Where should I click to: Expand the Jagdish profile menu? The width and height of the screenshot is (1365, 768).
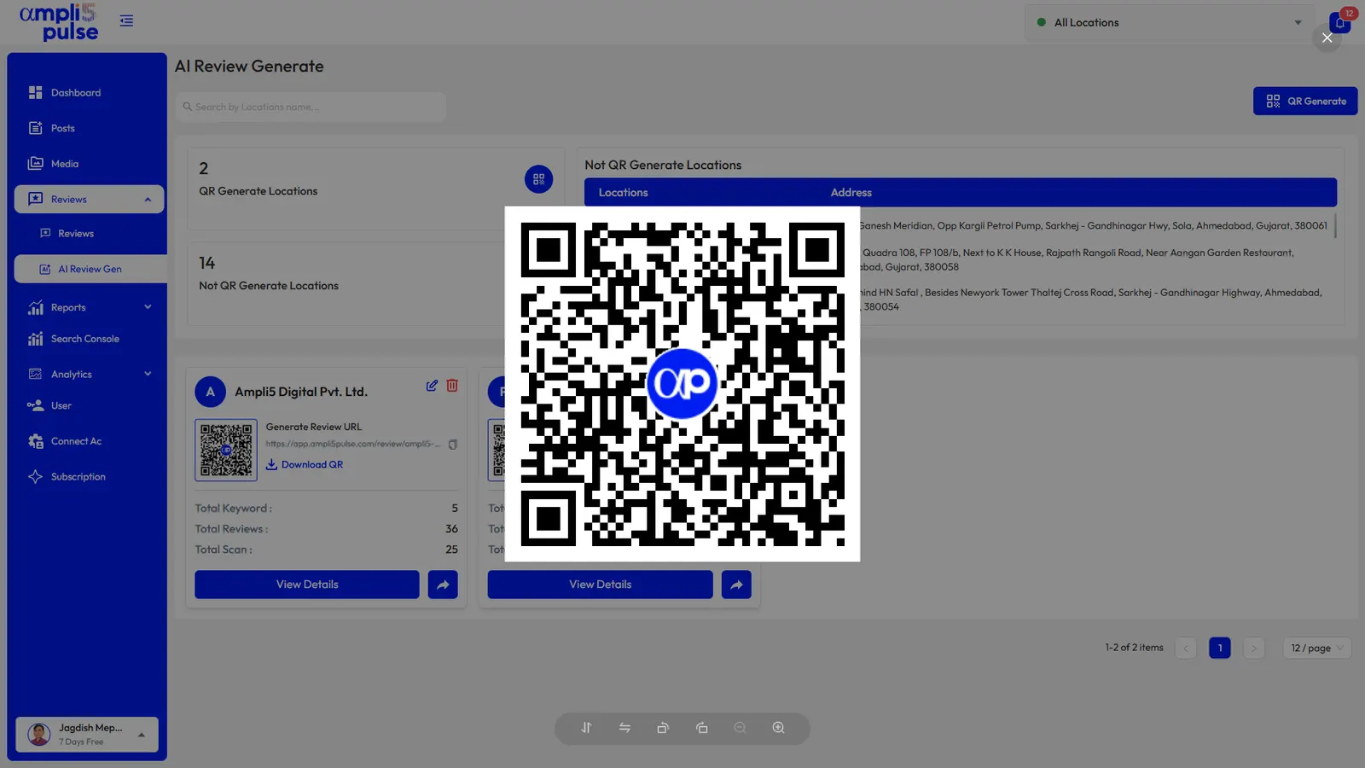[87, 734]
